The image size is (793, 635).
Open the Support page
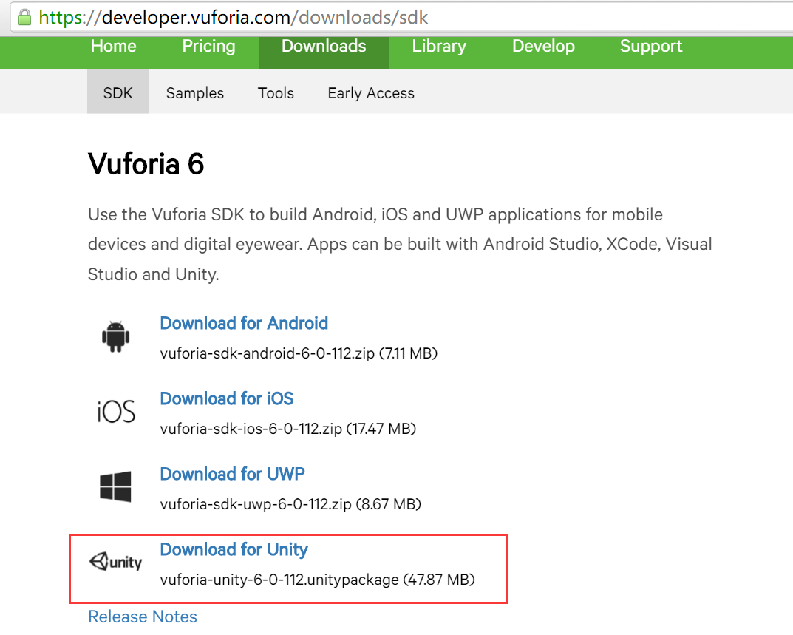[x=651, y=46]
